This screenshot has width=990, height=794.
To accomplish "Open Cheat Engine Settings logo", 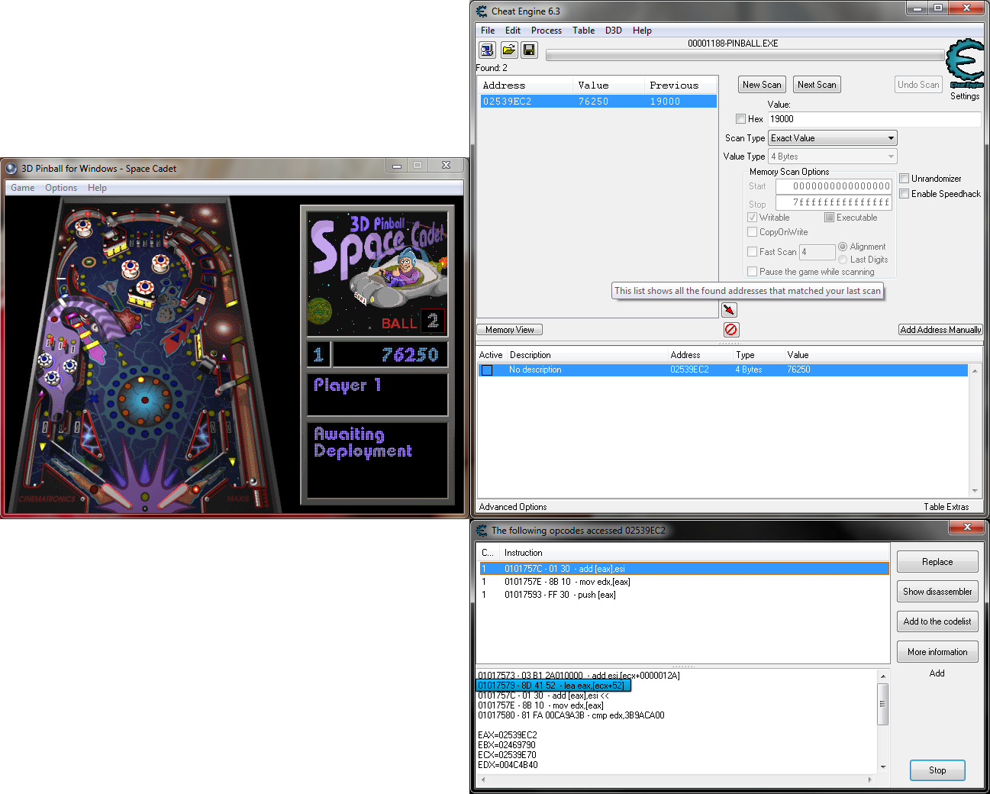I will pos(965,64).
